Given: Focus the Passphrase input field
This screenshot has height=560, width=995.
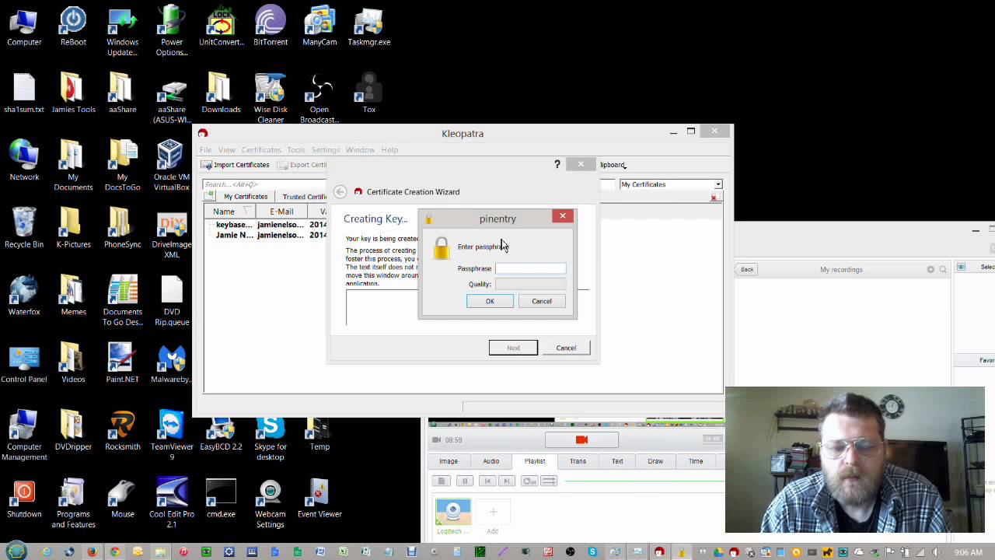Looking at the screenshot, I should click(531, 268).
